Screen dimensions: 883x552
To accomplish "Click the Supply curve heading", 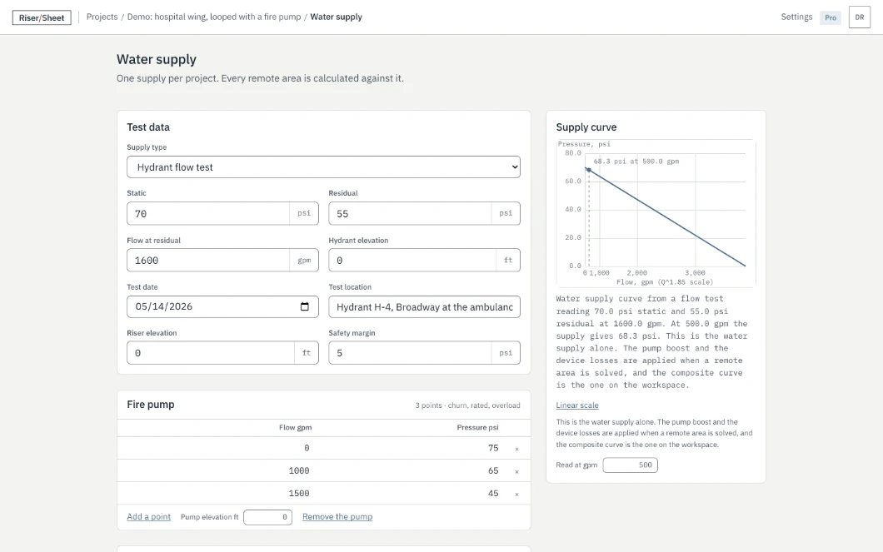I will [x=586, y=127].
